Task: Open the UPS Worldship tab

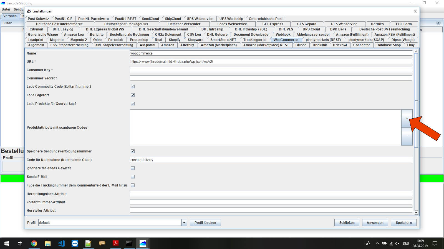Action: click(x=231, y=19)
